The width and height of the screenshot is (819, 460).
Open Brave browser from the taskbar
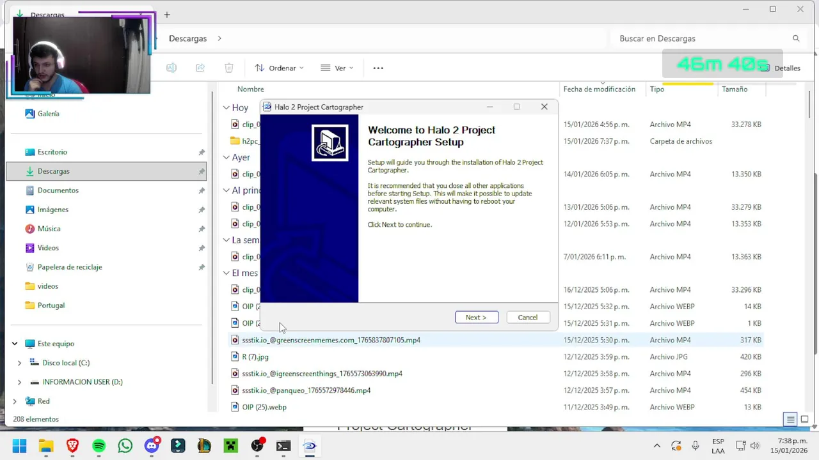tap(72, 446)
